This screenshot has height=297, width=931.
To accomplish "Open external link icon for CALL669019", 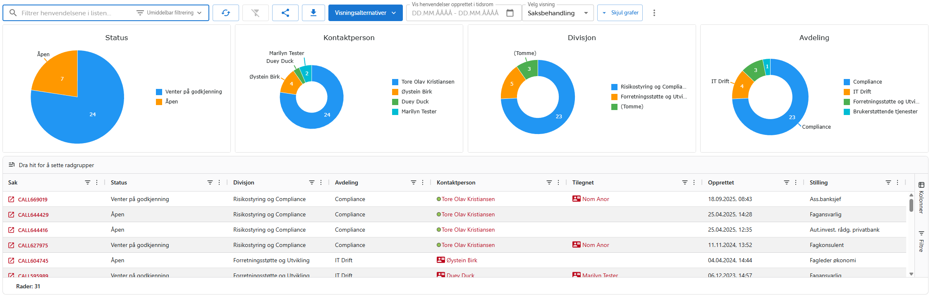I will (x=11, y=199).
